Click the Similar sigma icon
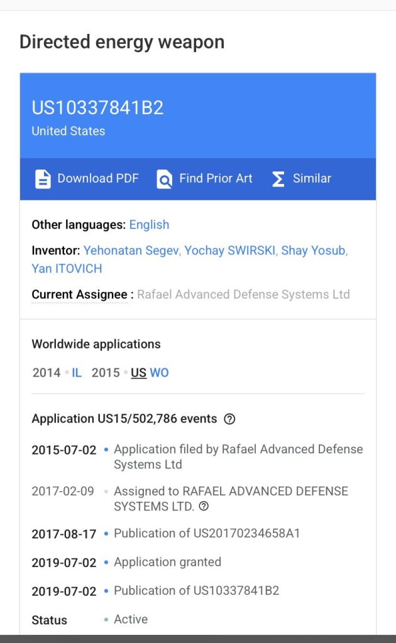Image resolution: width=396 pixels, height=643 pixels. [278, 179]
